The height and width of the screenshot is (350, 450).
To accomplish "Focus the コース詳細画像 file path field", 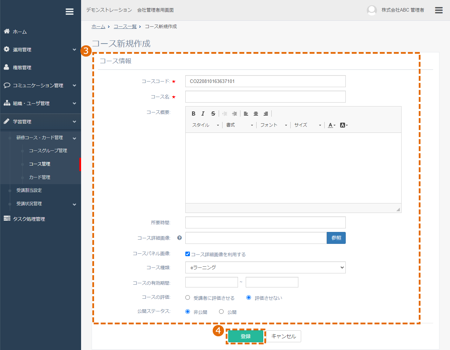I will tap(256, 238).
